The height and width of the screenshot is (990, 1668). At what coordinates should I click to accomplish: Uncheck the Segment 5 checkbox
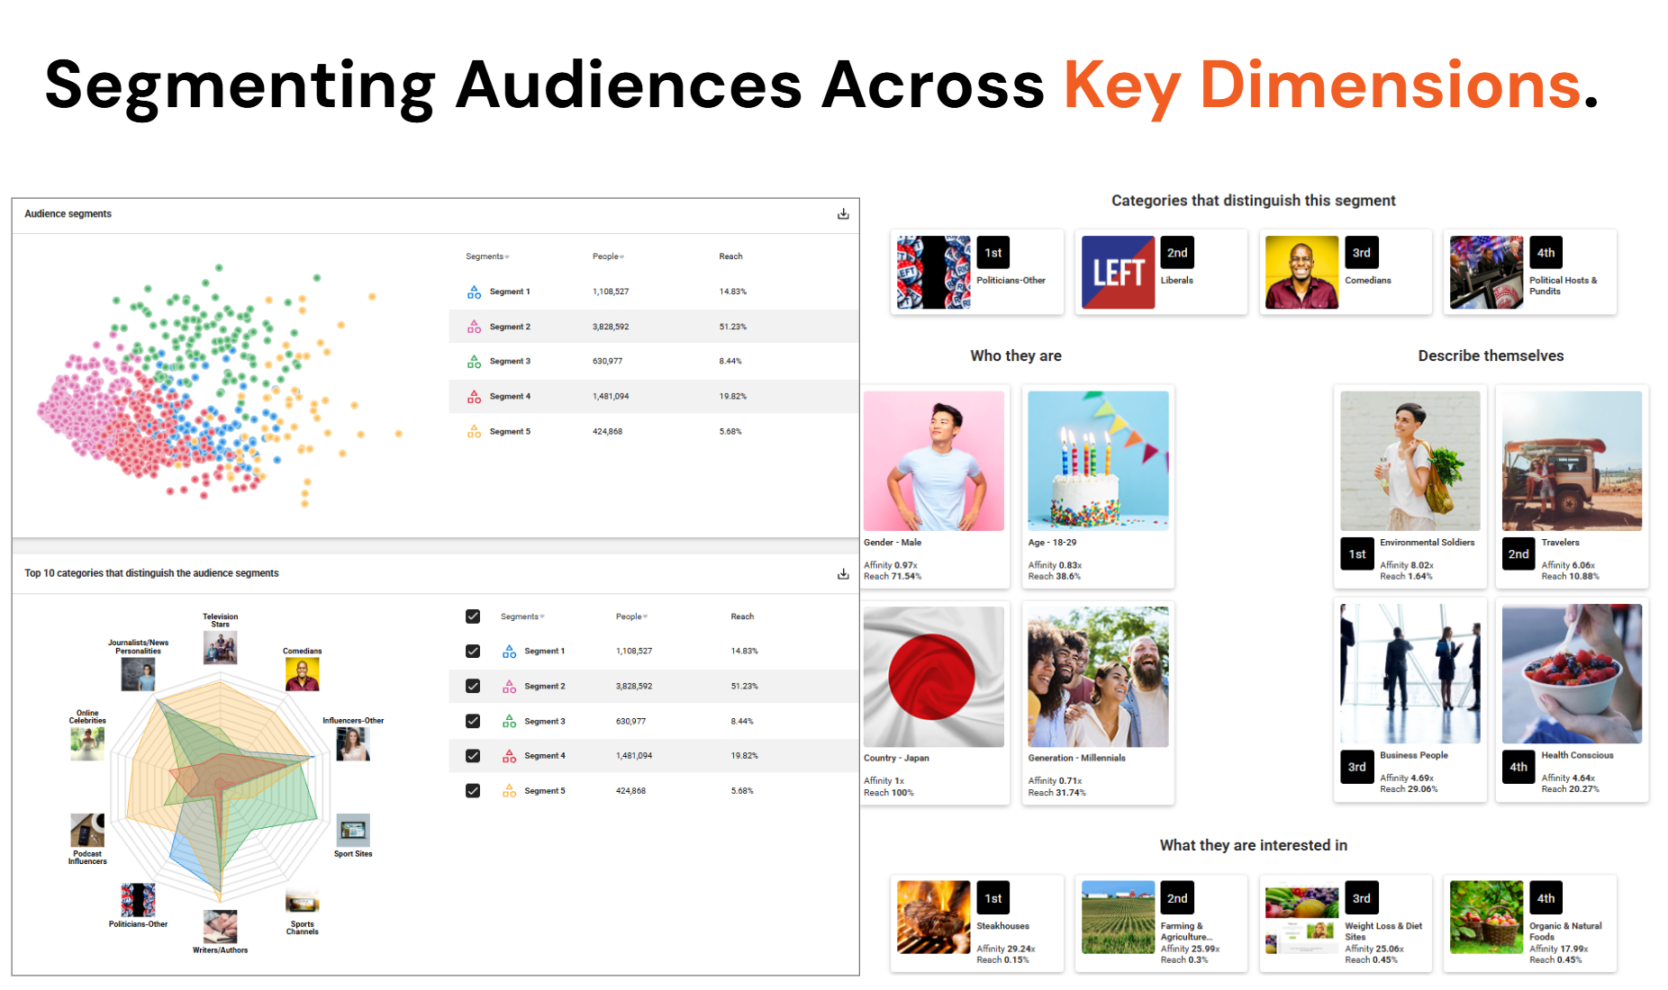point(473,791)
